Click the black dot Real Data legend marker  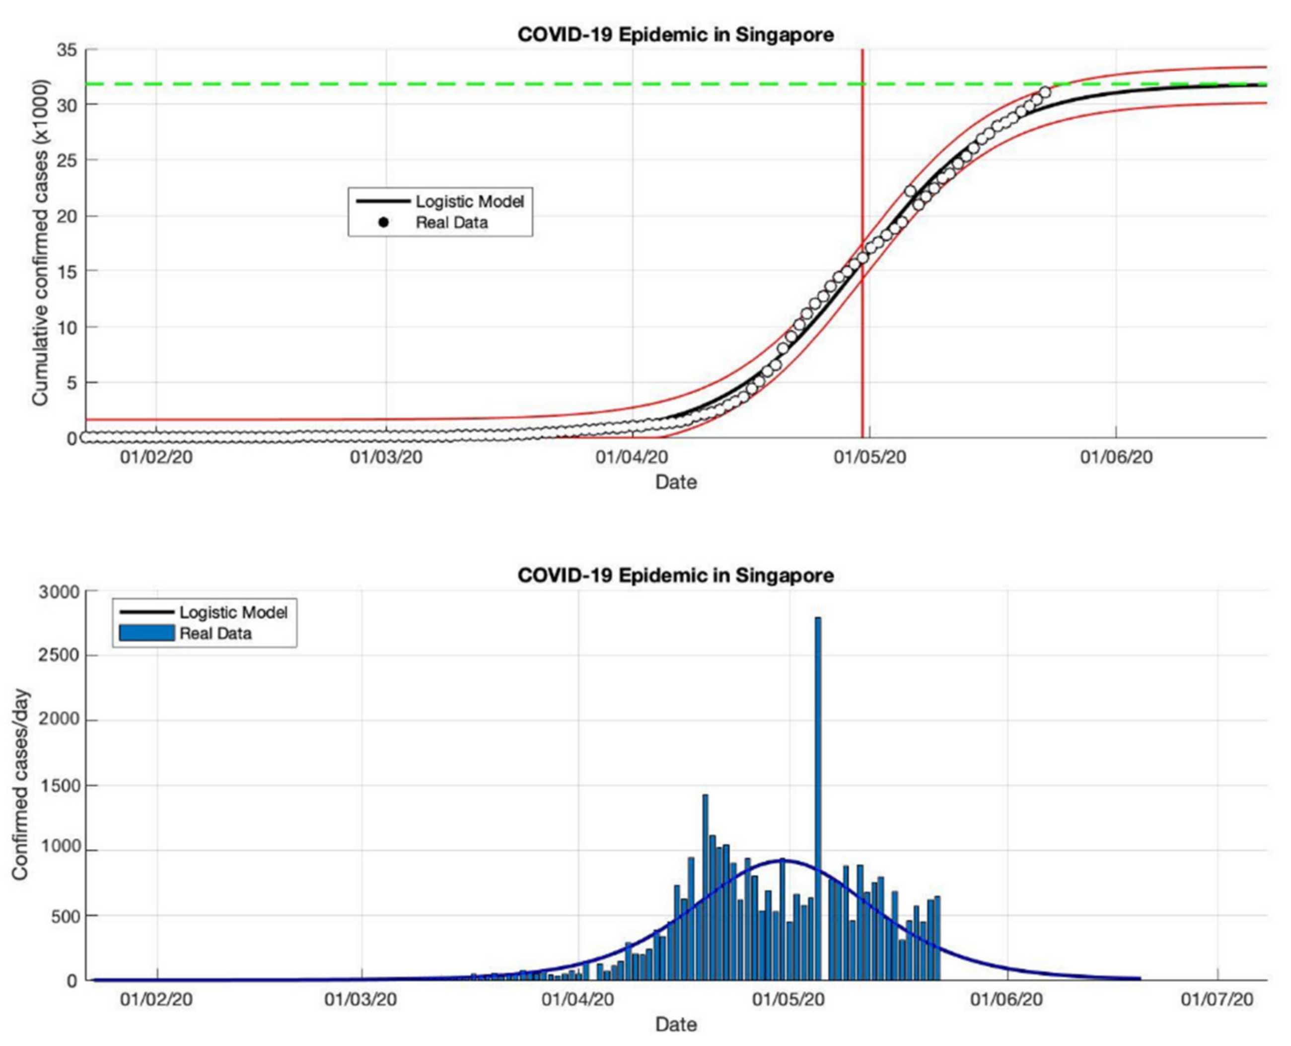point(383,223)
